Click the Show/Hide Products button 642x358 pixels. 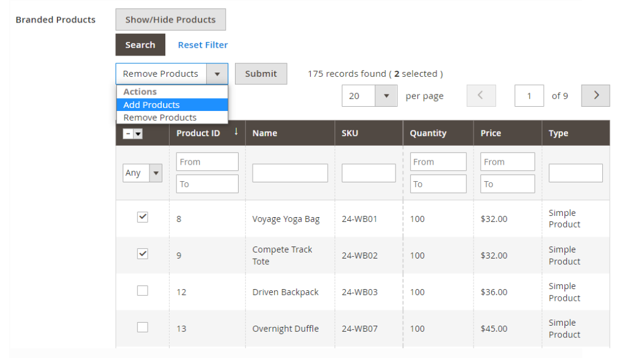coord(170,20)
